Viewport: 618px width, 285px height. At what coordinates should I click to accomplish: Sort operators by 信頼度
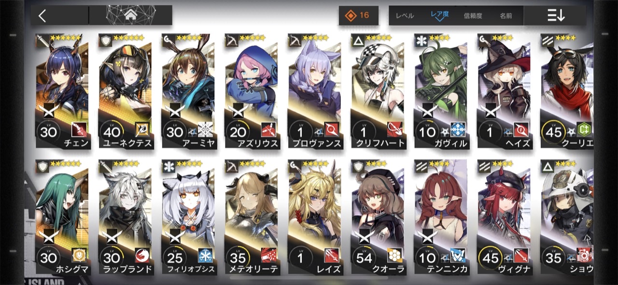473,16
